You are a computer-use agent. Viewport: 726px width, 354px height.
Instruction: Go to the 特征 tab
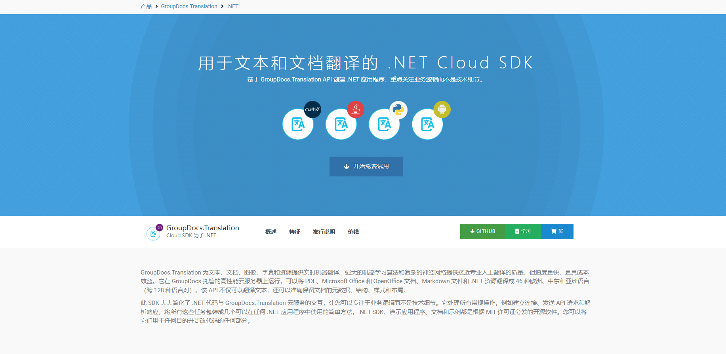click(295, 232)
